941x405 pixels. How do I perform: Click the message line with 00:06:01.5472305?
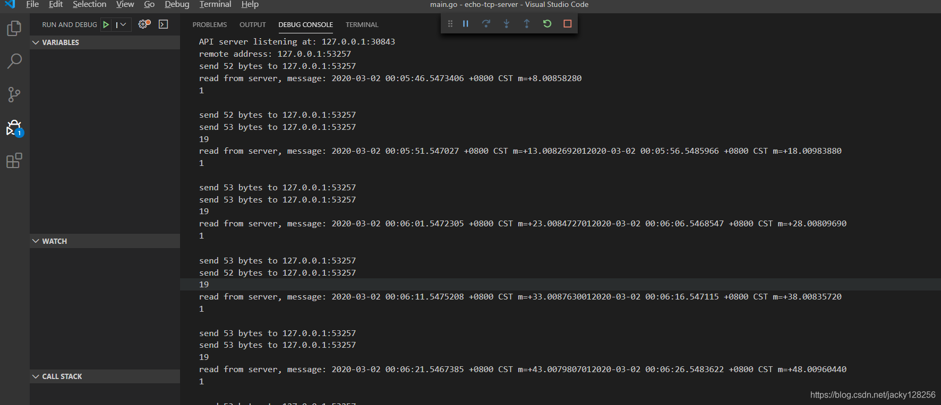click(x=523, y=224)
